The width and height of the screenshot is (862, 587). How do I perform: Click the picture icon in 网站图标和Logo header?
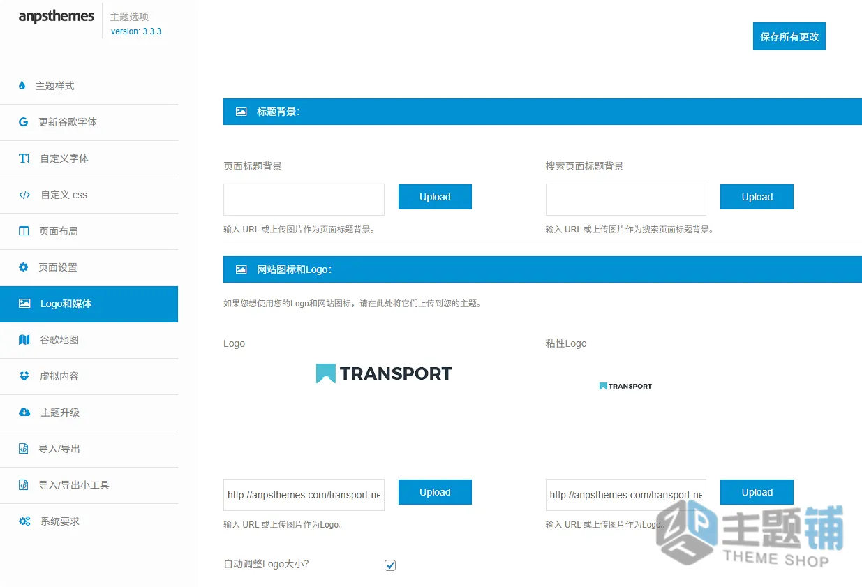[241, 269]
